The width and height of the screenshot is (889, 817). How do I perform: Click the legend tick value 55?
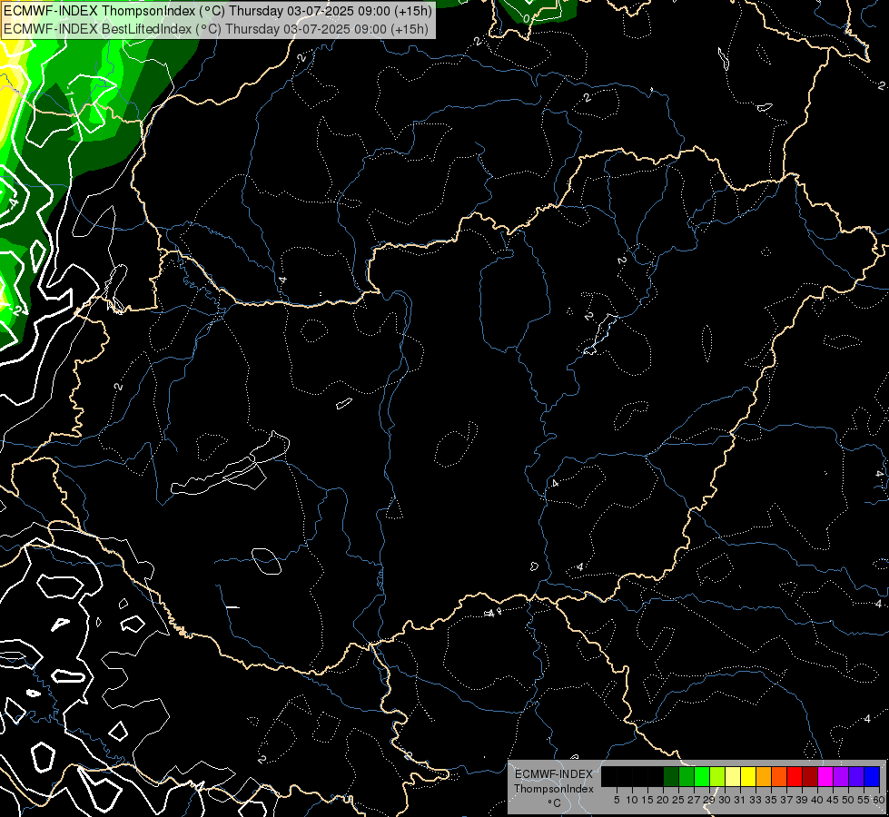[x=864, y=800]
